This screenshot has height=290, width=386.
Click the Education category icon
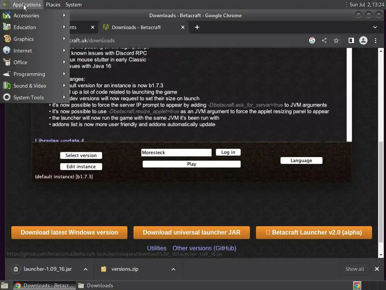tap(7, 27)
